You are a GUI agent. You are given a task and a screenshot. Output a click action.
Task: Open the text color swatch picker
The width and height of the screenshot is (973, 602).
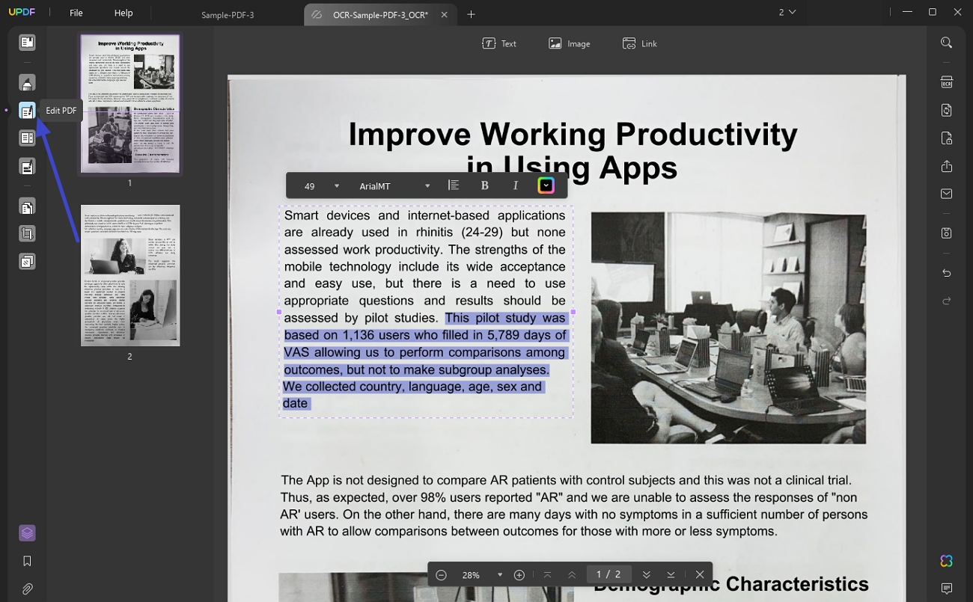tap(546, 185)
